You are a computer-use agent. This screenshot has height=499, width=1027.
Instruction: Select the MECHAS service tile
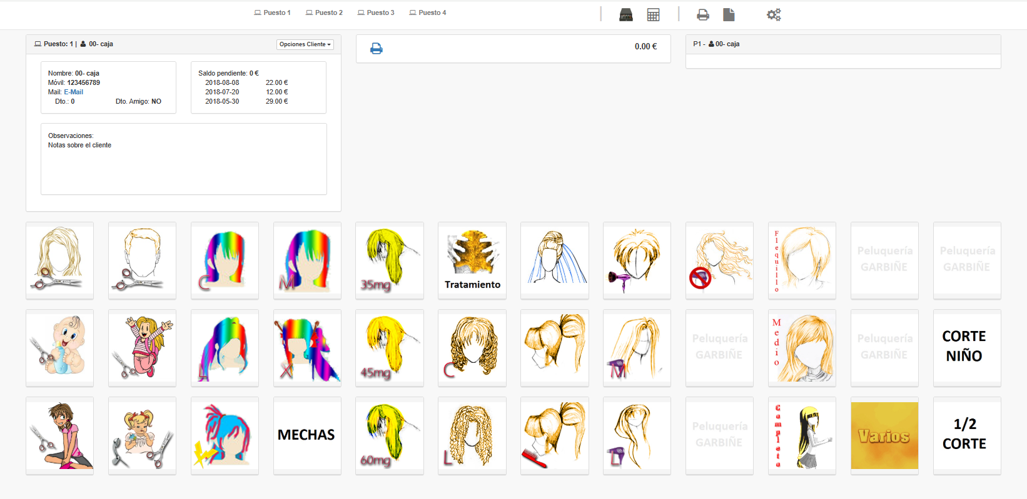307,435
